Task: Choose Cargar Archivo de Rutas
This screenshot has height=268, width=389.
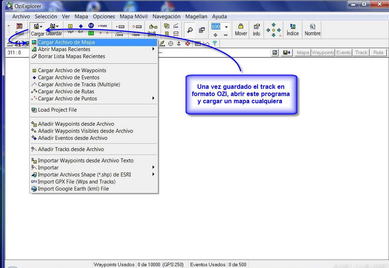Action: click(x=94, y=91)
